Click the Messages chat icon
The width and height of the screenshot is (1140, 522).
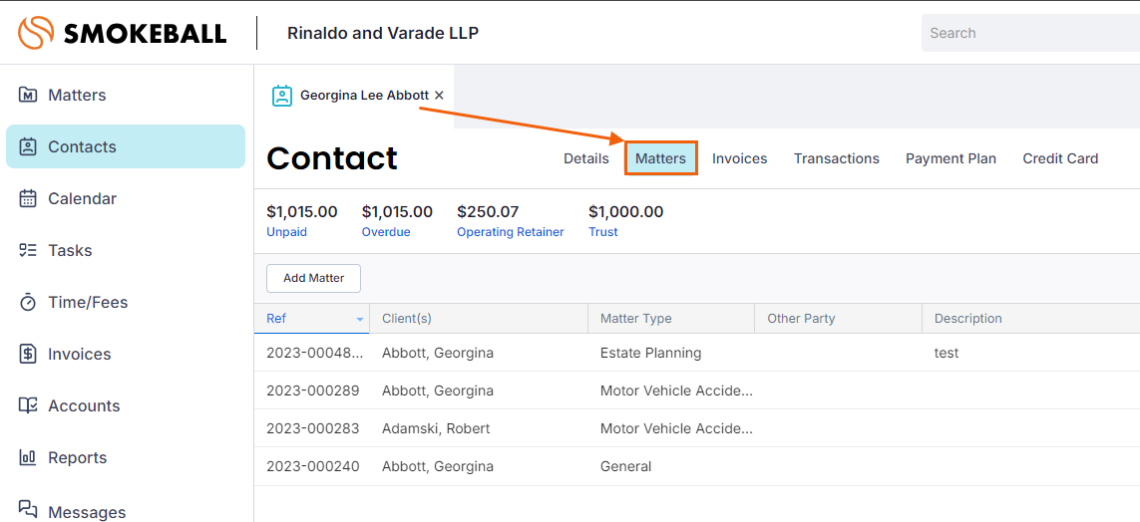pyautogui.click(x=28, y=509)
